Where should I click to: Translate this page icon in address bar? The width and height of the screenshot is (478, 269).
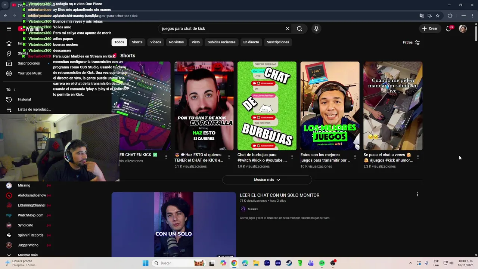422,16
